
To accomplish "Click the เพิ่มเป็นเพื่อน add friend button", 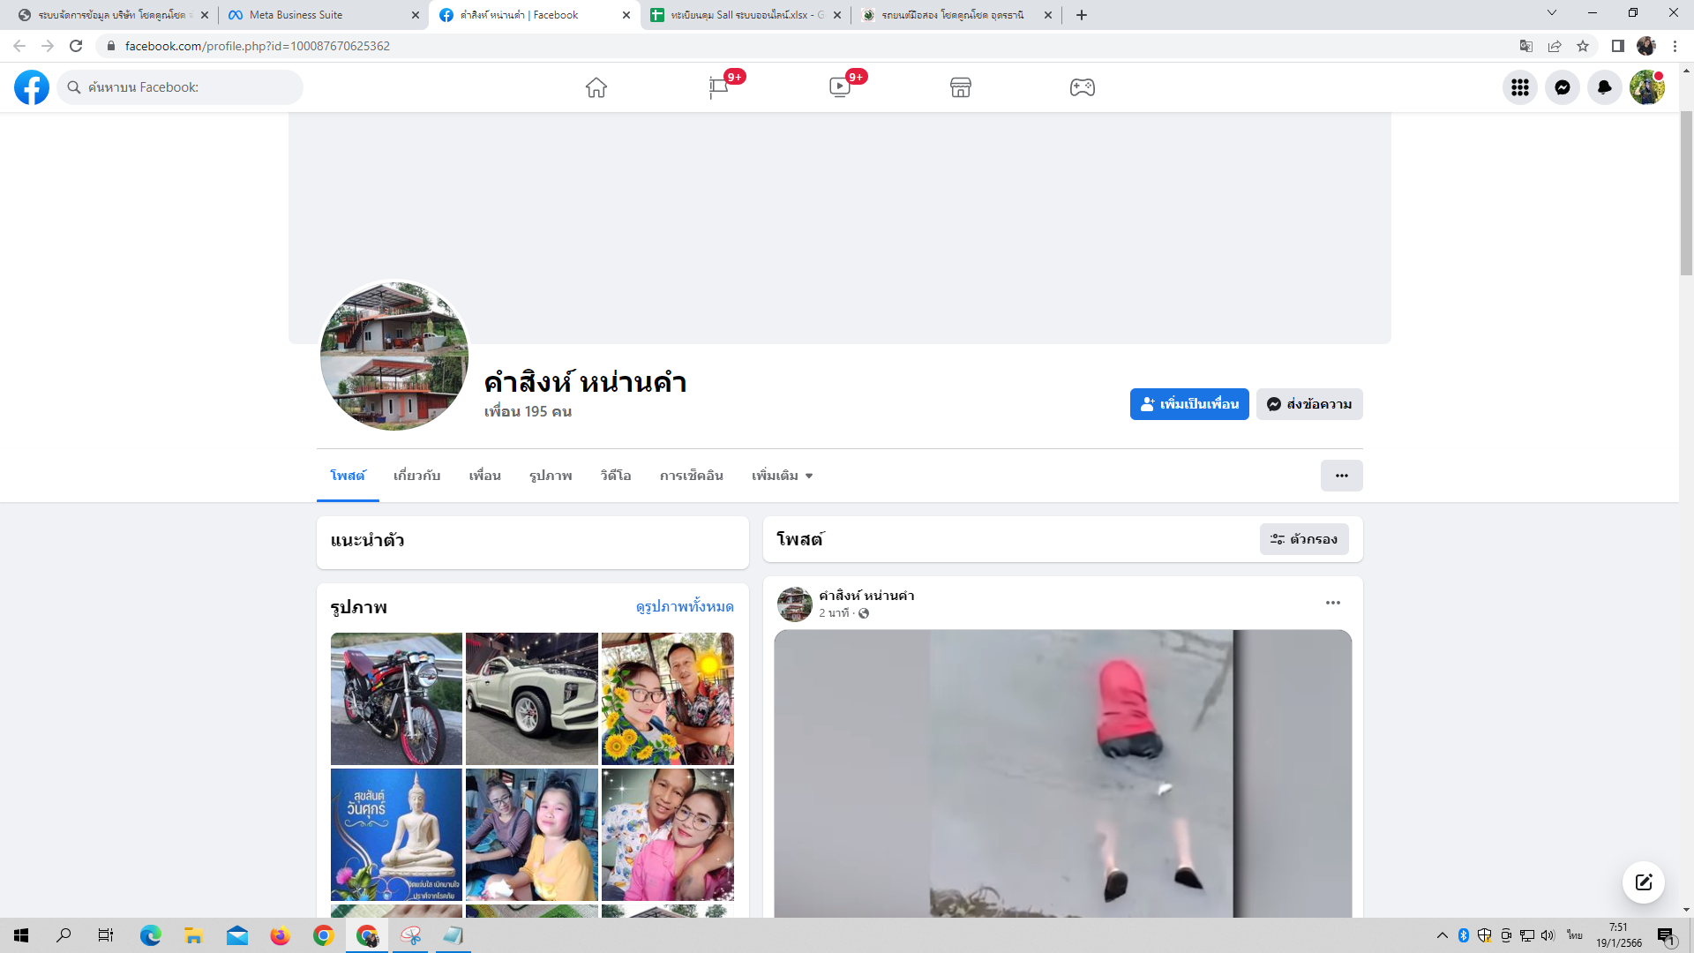I will click(1188, 404).
